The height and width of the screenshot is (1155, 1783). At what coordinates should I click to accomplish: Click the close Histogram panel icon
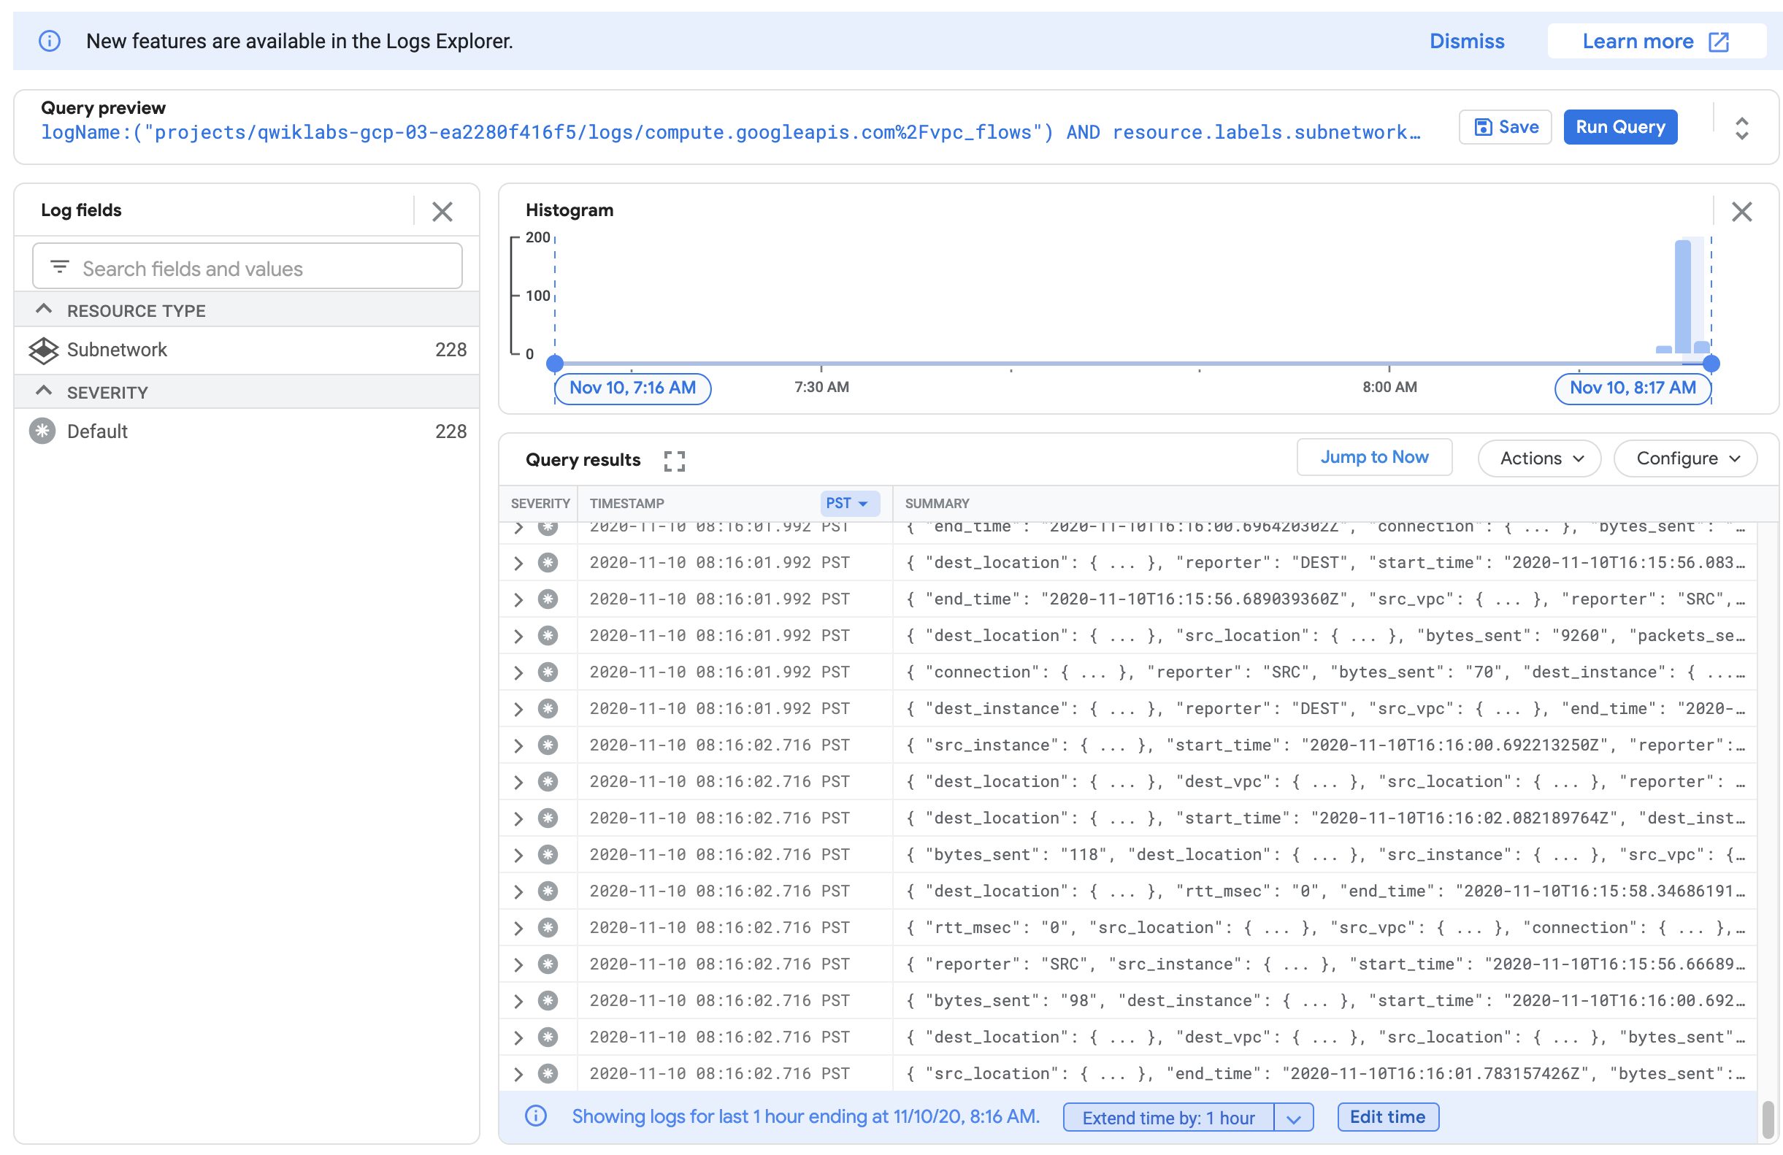1743,212
